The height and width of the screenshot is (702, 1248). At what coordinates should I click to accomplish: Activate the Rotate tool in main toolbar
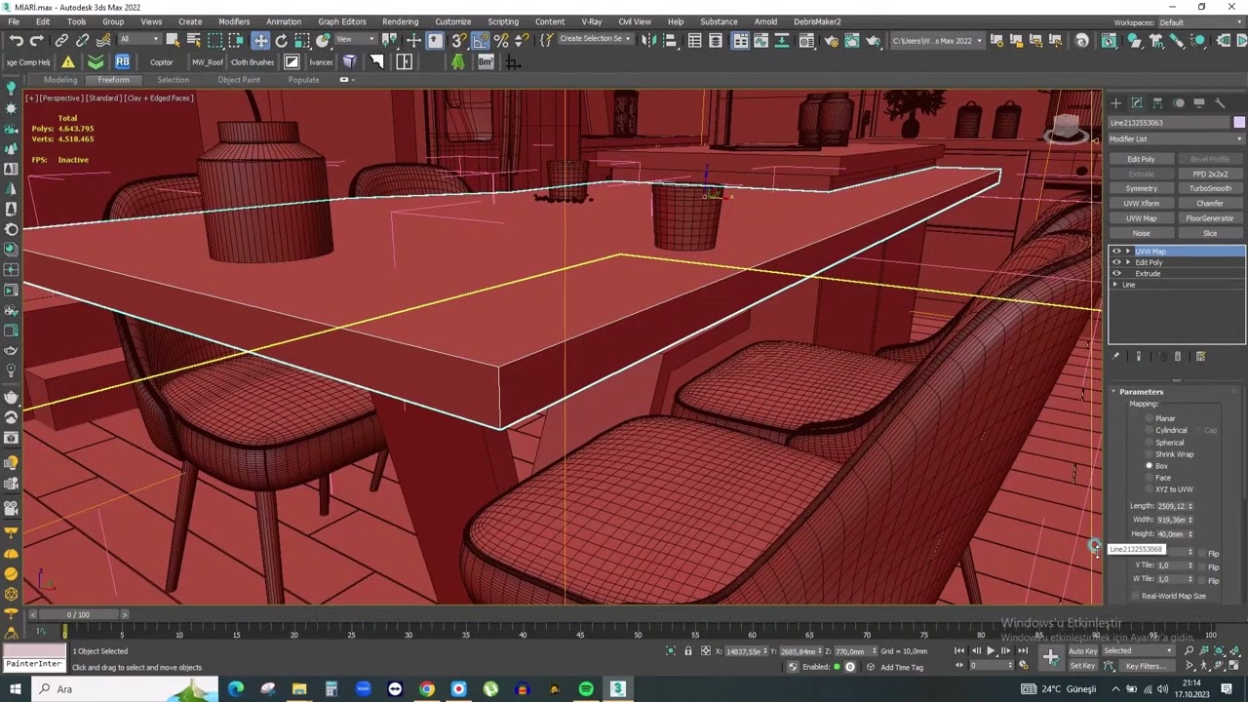(282, 40)
